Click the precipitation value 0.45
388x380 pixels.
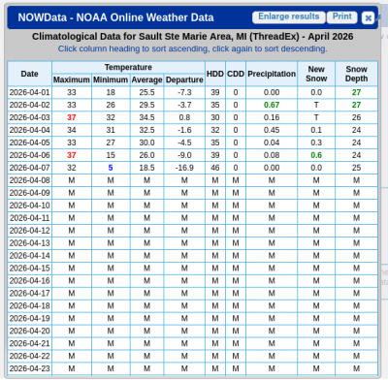272,130
